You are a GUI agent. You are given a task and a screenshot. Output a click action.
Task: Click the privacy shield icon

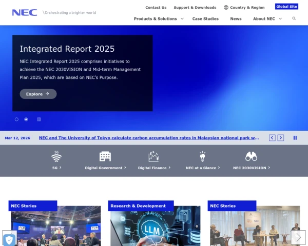pos(9,239)
